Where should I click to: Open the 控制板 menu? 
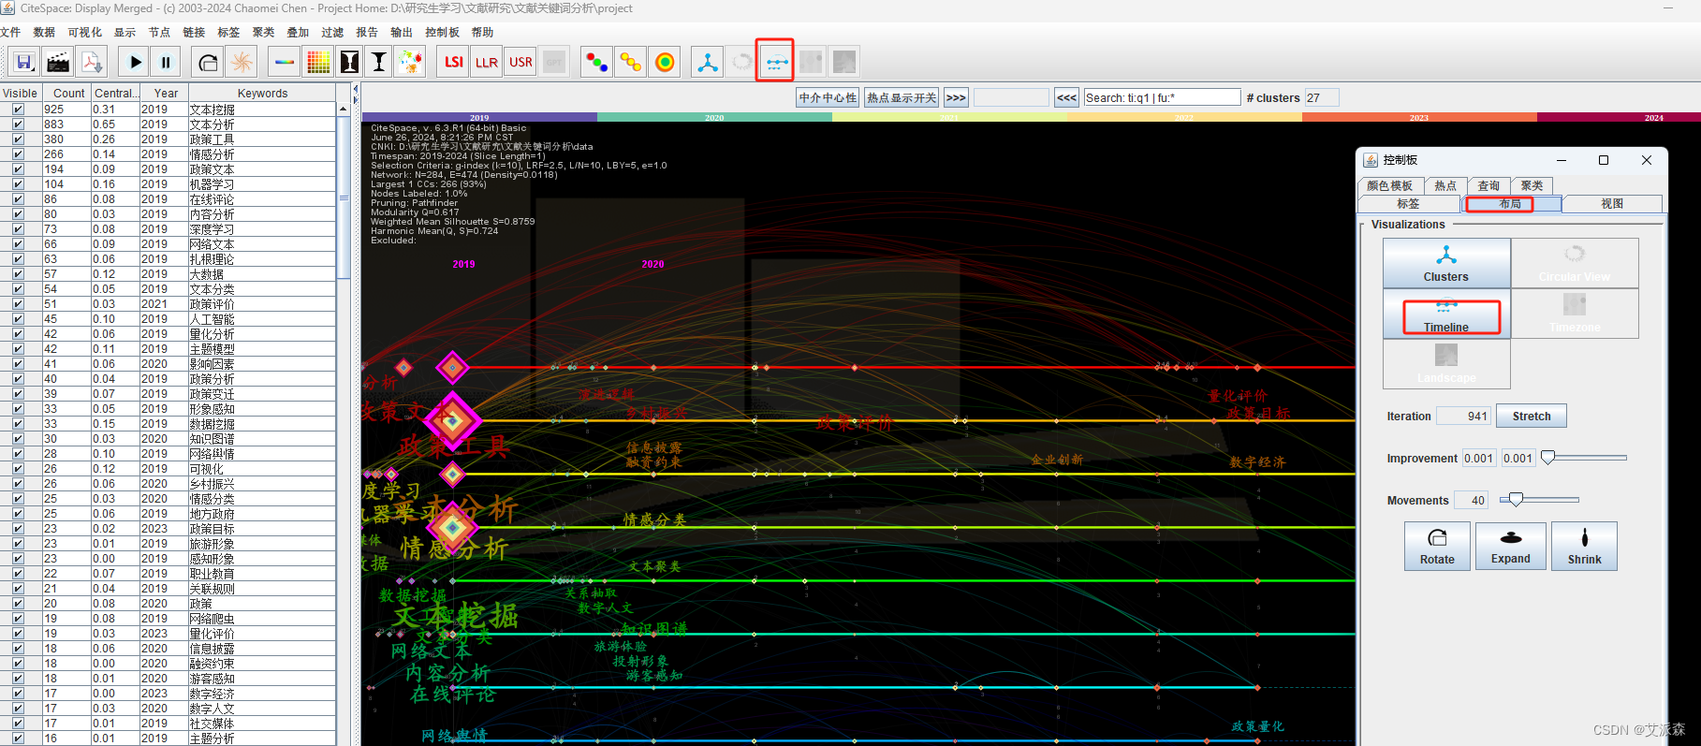442,32
